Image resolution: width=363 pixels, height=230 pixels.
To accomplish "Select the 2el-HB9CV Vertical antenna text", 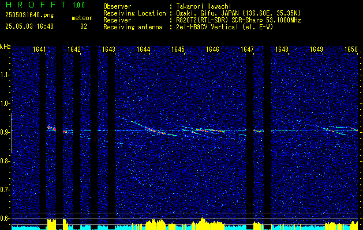I will pyautogui.click(x=224, y=27).
